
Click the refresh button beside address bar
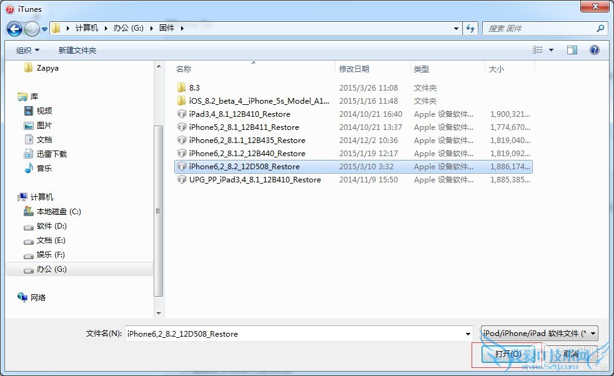470,29
